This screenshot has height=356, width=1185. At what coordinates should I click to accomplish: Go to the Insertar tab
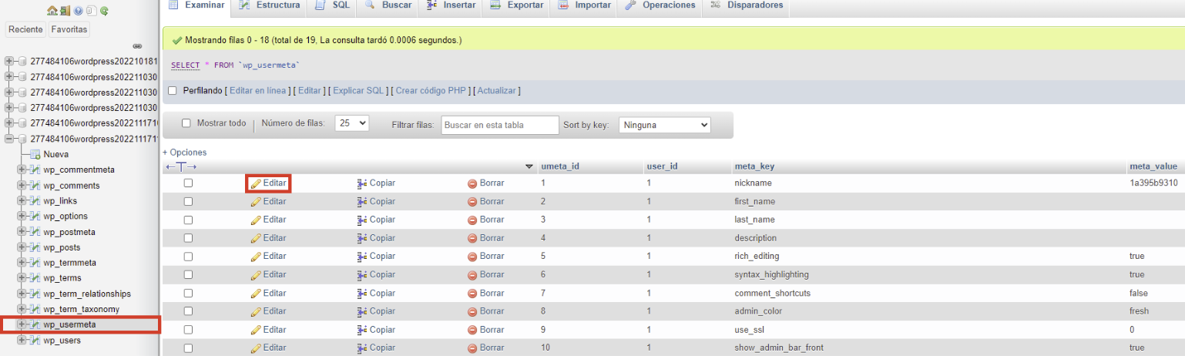[451, 6]
